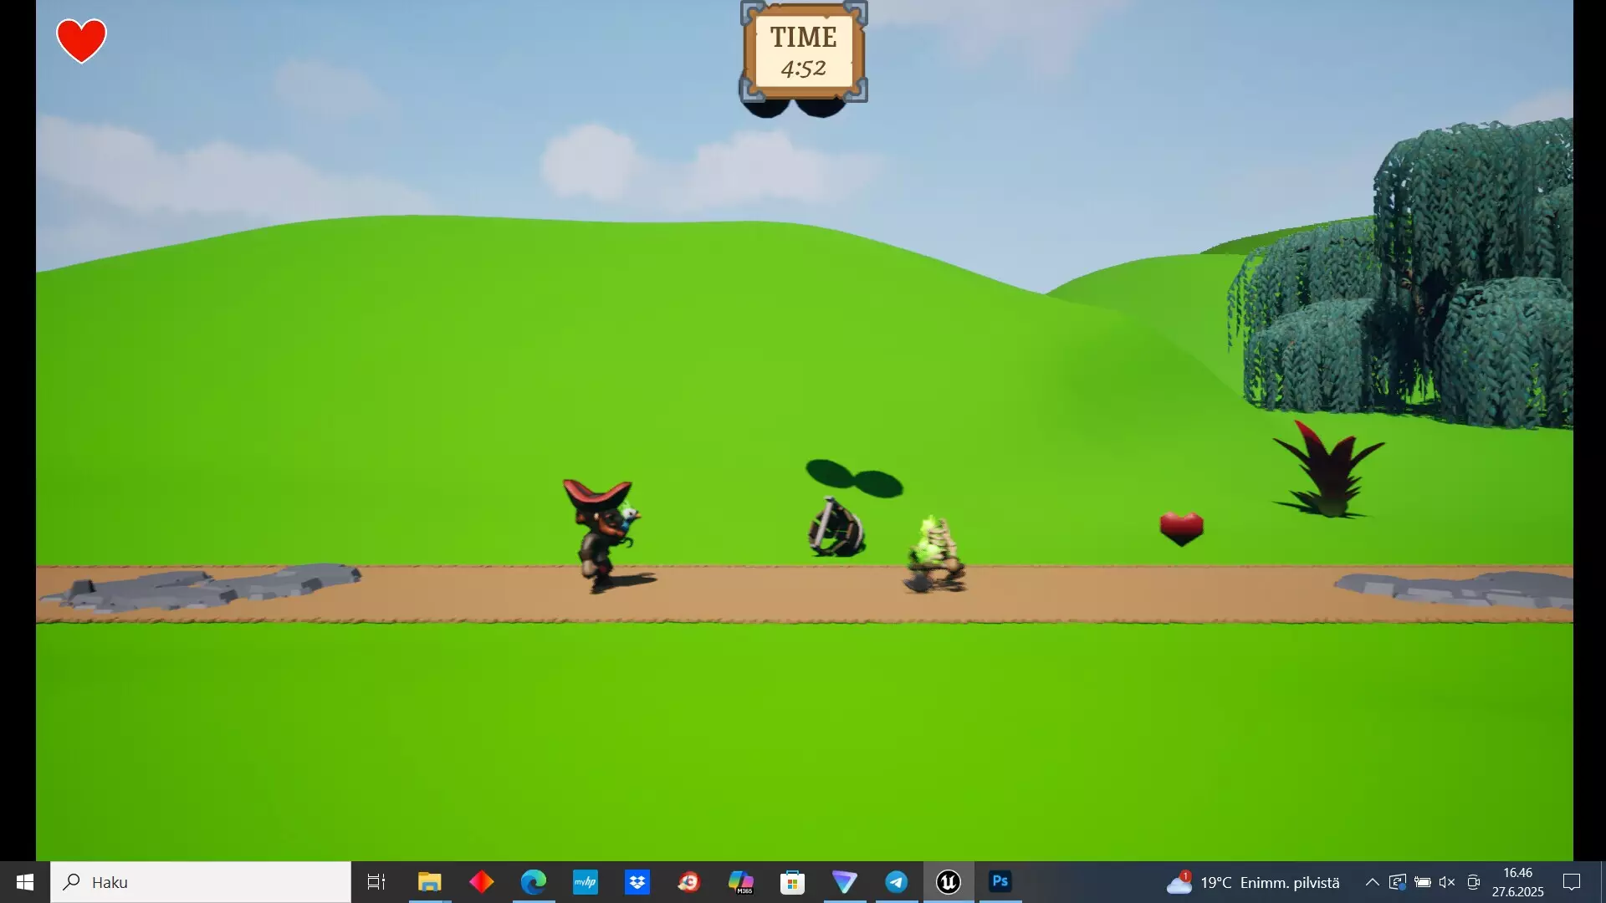This screenshot has width=1606, height=903.
Task: Unmute the speaker volume icon
Action: [x=1447, y=882]
